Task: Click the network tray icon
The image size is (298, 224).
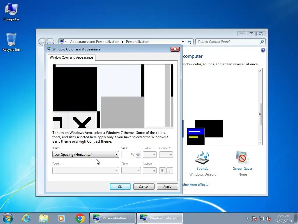Action: (x=262, y=218)
